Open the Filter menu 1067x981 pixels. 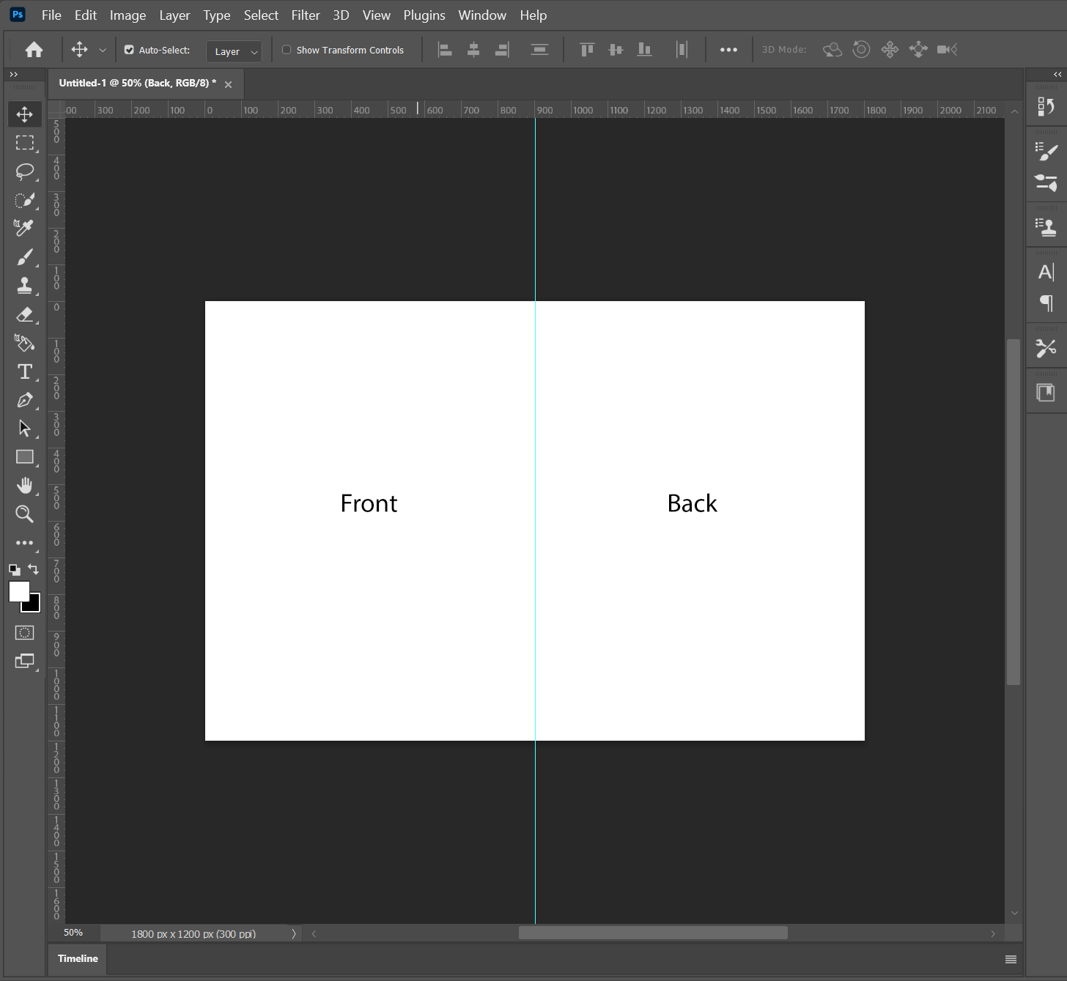tap(306, 15)
